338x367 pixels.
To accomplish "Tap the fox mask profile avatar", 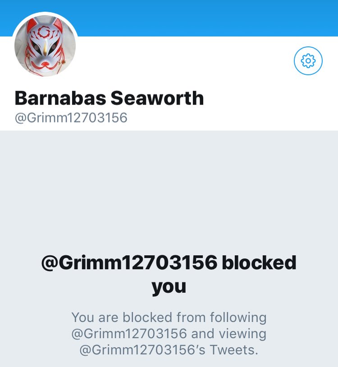I will pyautogui.click(x=45, y=45).
